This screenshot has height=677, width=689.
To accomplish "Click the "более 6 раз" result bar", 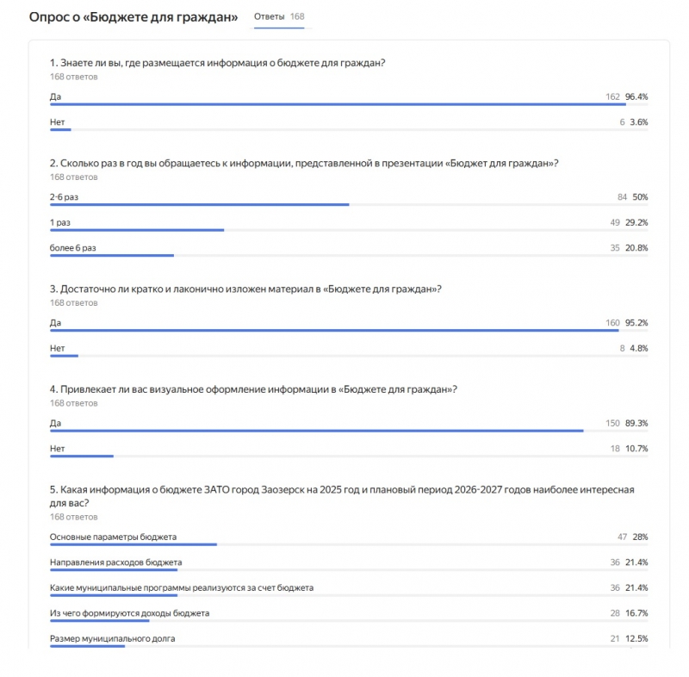I will [x=112, y=255].
